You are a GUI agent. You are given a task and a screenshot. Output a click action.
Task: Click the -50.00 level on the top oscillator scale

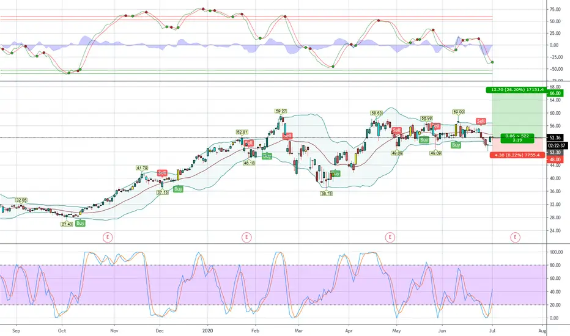(555, 69)
